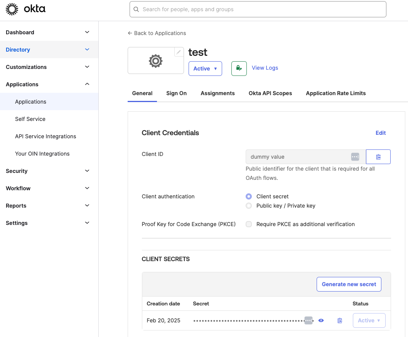
Task: Click the green lock key icon button
Action: (x=239, y=69)
